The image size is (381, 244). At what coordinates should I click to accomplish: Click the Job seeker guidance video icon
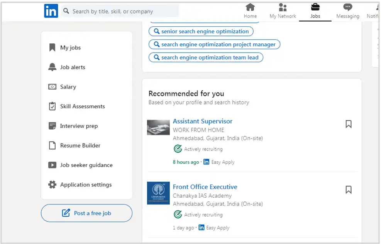(52, 165)
